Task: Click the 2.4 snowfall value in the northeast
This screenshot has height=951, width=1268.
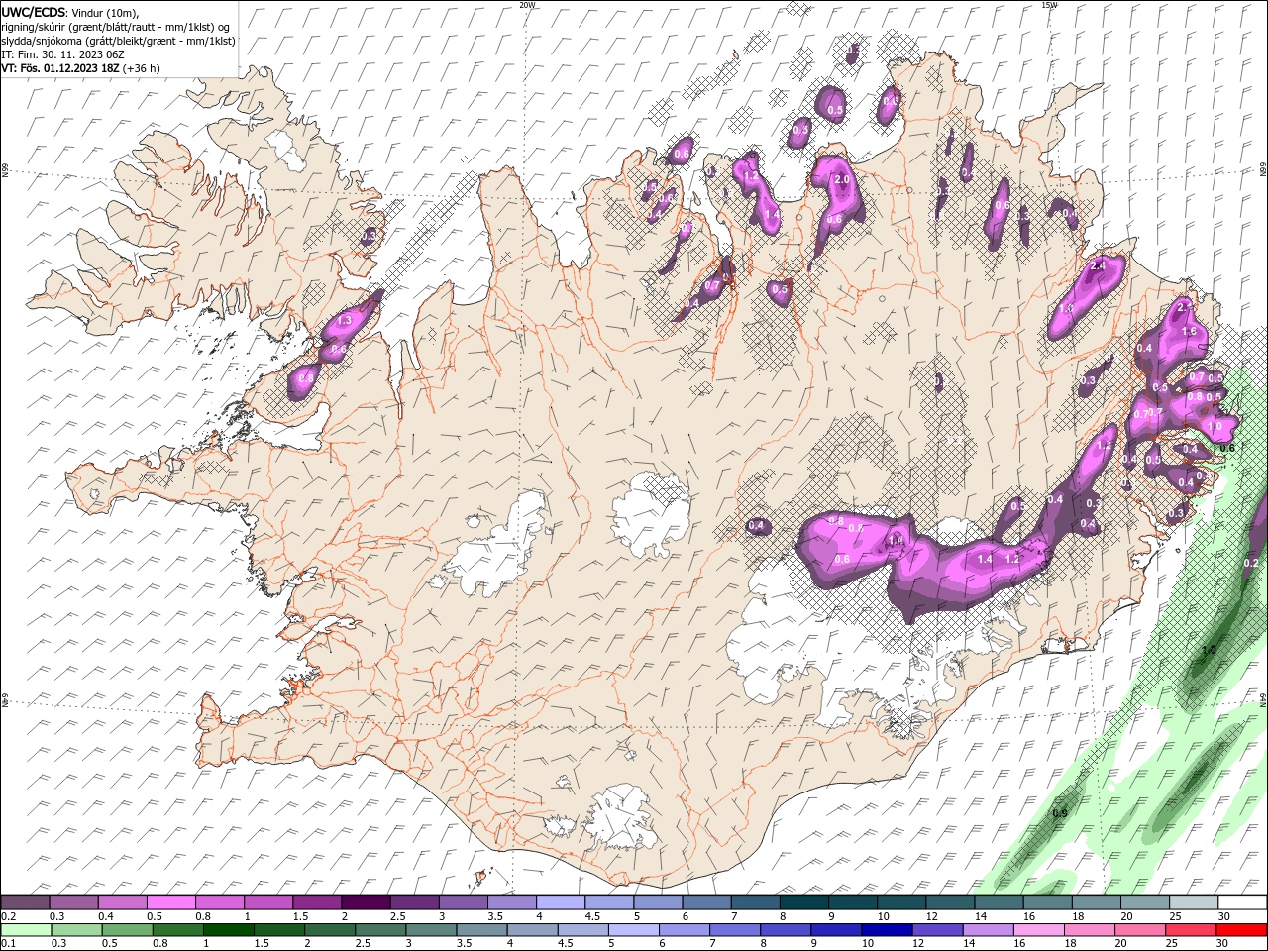Action: click(x=1097, y=266)
